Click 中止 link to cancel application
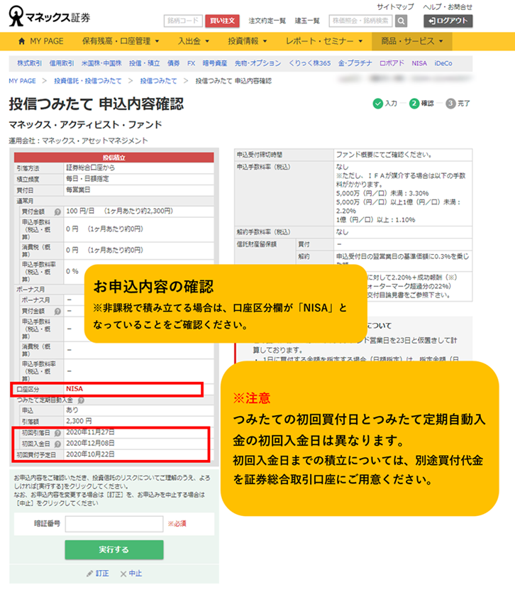The image size is (515, 592). point(135,574)
